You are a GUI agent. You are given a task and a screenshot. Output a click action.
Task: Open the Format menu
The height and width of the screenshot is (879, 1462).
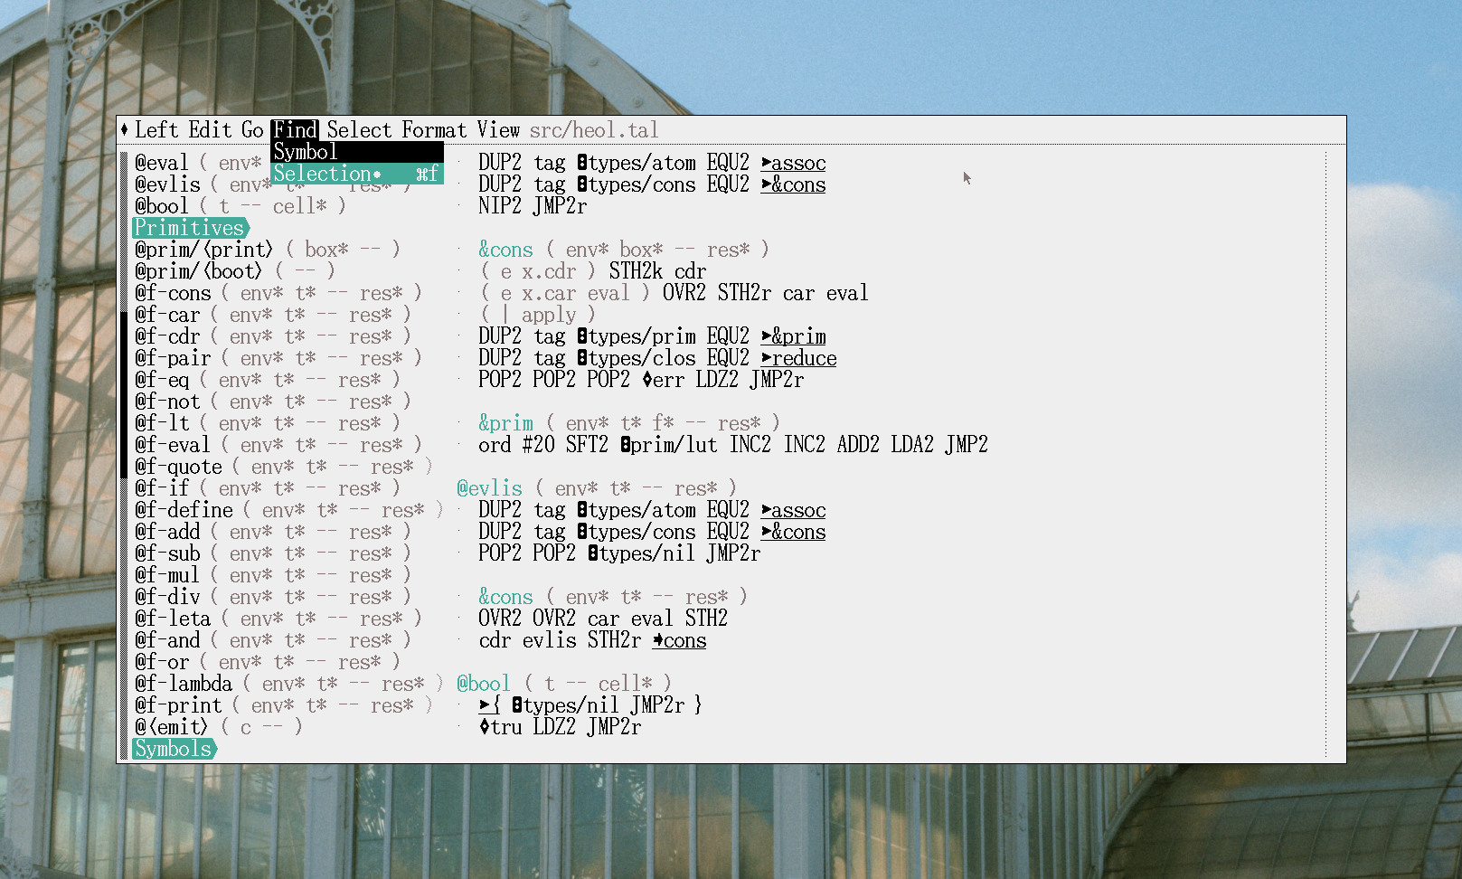(435, 130)
